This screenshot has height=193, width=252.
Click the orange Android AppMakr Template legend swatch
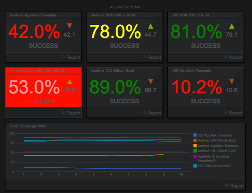pyautogui.click(x=195, y=146)
